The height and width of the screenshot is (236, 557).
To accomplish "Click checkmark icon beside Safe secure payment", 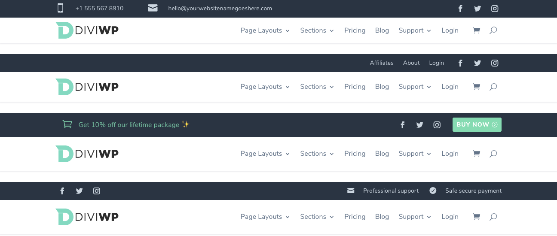I will coord(433,191).
